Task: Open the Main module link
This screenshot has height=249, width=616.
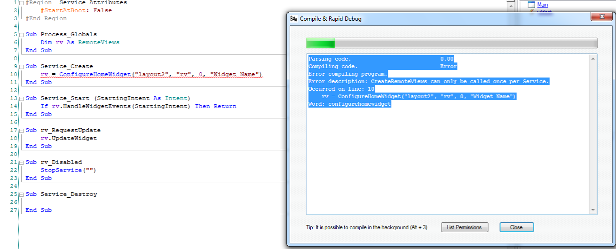Action: pyautogui.click(x=543, y=5)
